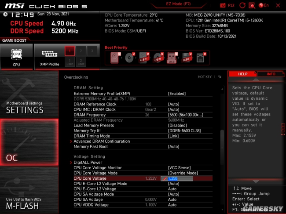
Task: Change CPU SA Voltage Mode Auto value
Action: [174, 194]
